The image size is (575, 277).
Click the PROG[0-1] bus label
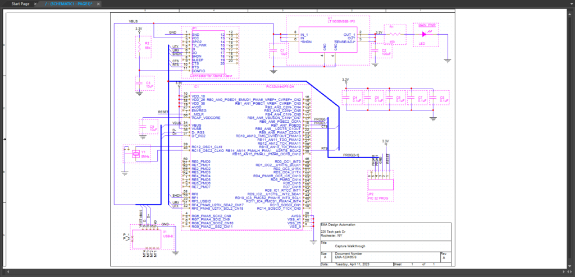click(x=353, y=155)
